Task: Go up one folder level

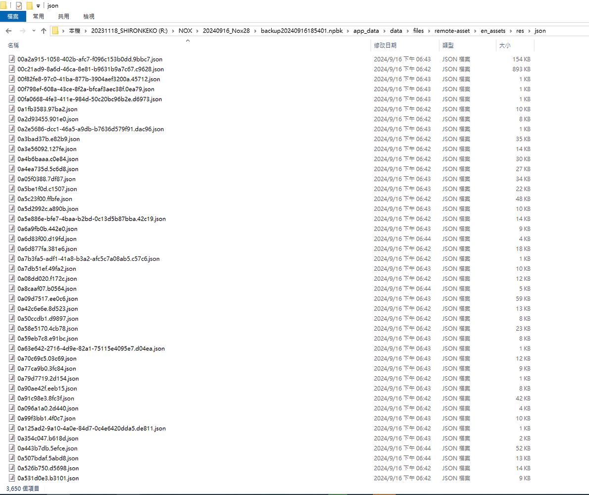Action: 44,31
